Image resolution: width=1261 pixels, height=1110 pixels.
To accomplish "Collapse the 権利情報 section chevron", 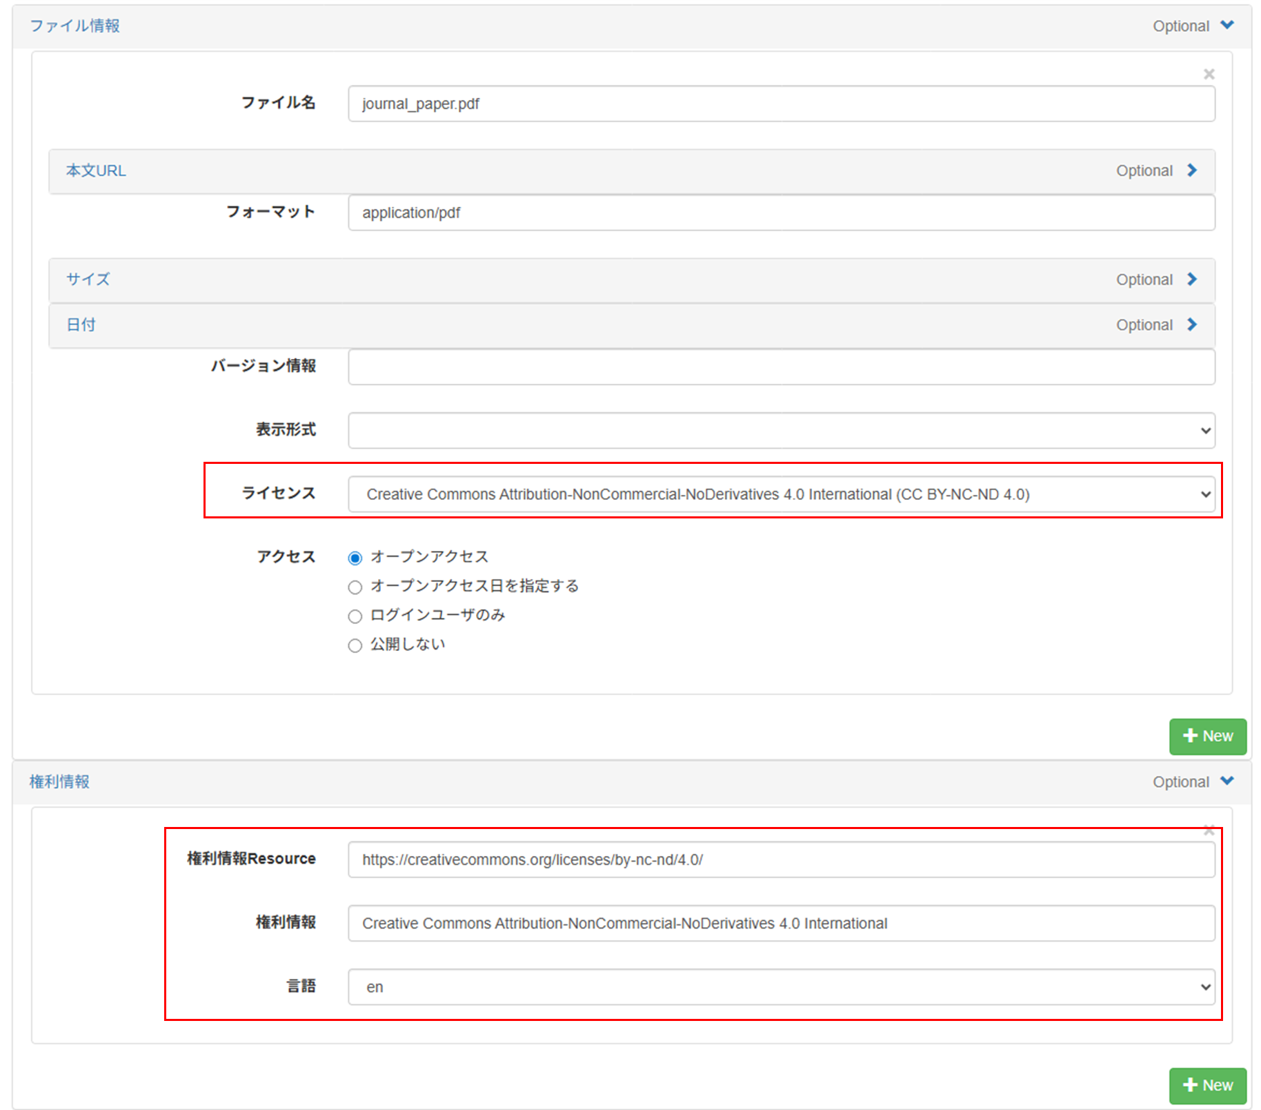I will tap(1227, 781).
